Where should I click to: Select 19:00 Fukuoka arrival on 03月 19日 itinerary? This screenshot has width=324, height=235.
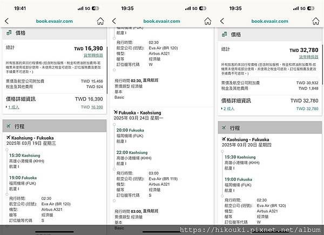click(x=23, y=178)
